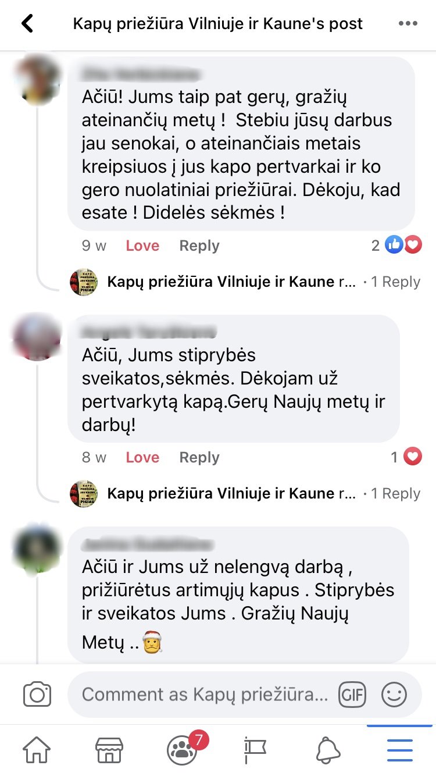This screenshot has width=436, height=776.
Task: Open the hamburger menu tab
Action: (400, 750)
